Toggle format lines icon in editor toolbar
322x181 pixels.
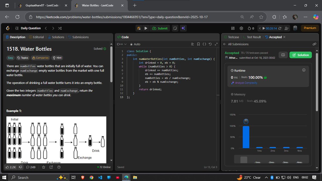coord(192,44)
